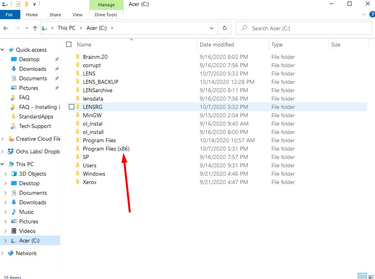This screenshot has width=375, height=279.
Task: Open the Help question mark icon
Action: pyautogui.click(x=372, y=14)
